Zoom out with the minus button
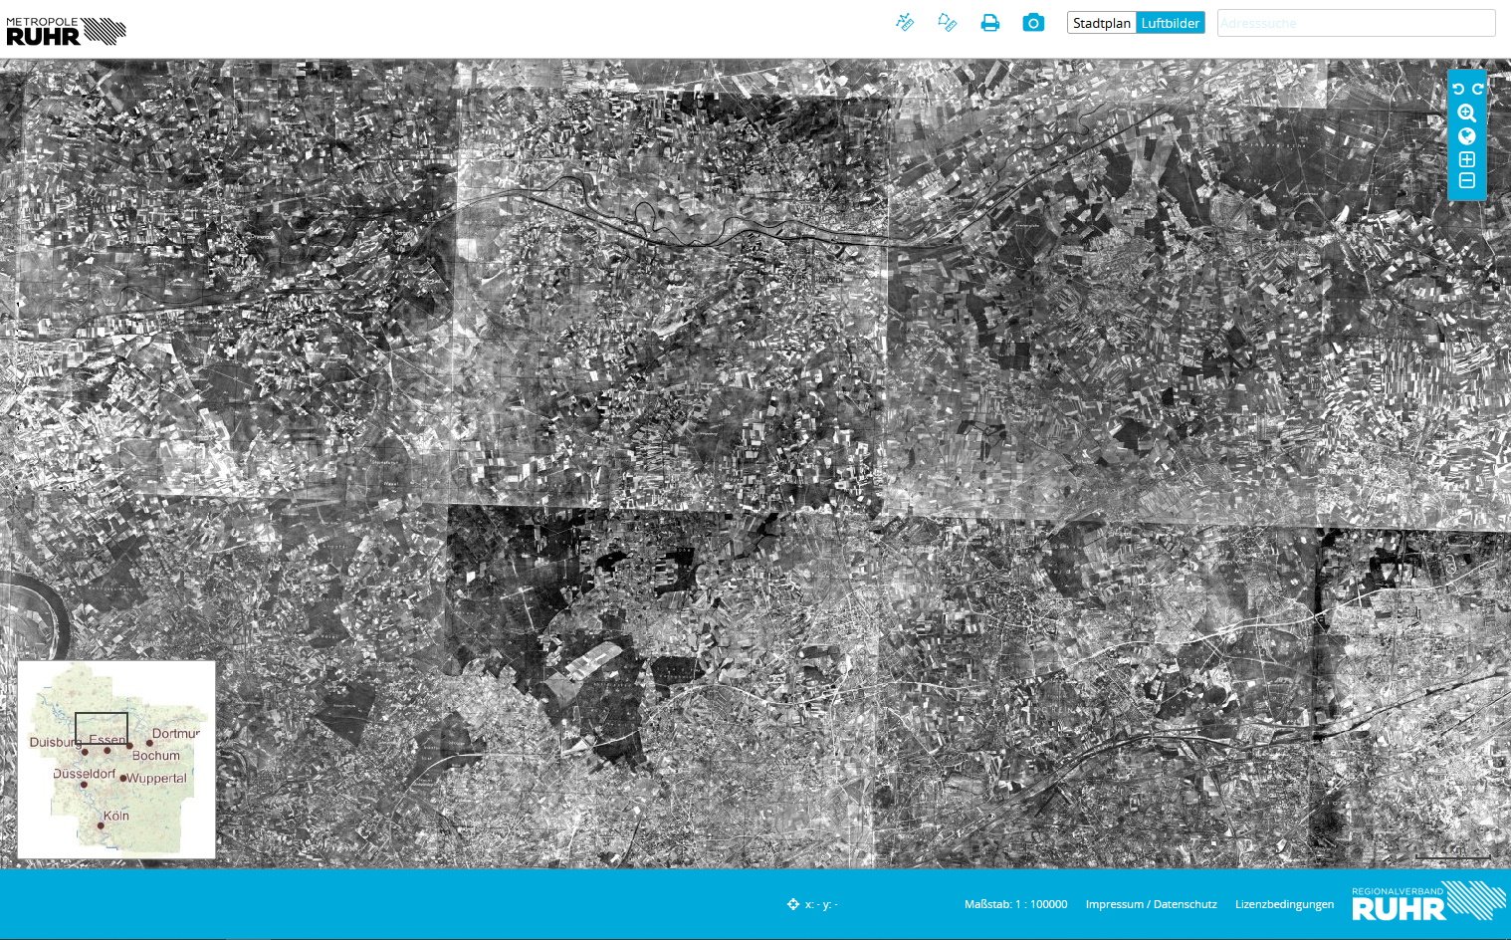 [x=1467, y=180]
